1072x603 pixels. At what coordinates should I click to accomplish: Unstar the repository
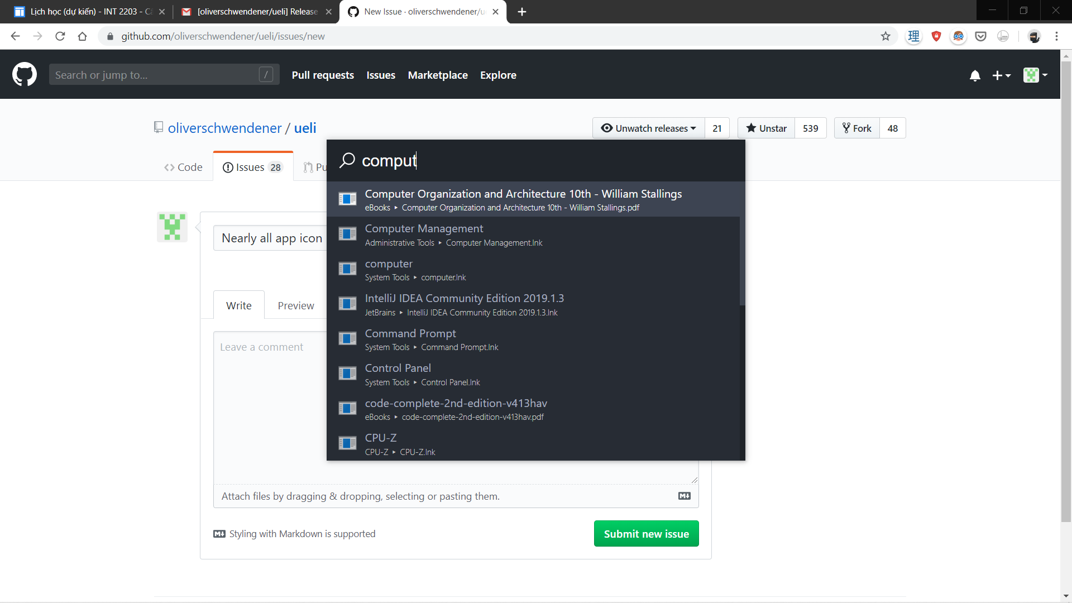pos(766,128)
